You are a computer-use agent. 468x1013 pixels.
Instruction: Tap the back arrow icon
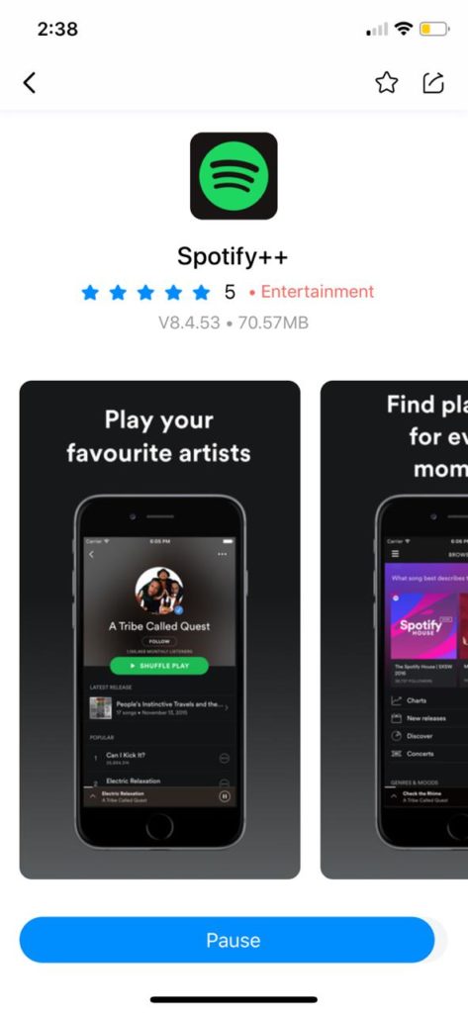(x=30, y=83)
